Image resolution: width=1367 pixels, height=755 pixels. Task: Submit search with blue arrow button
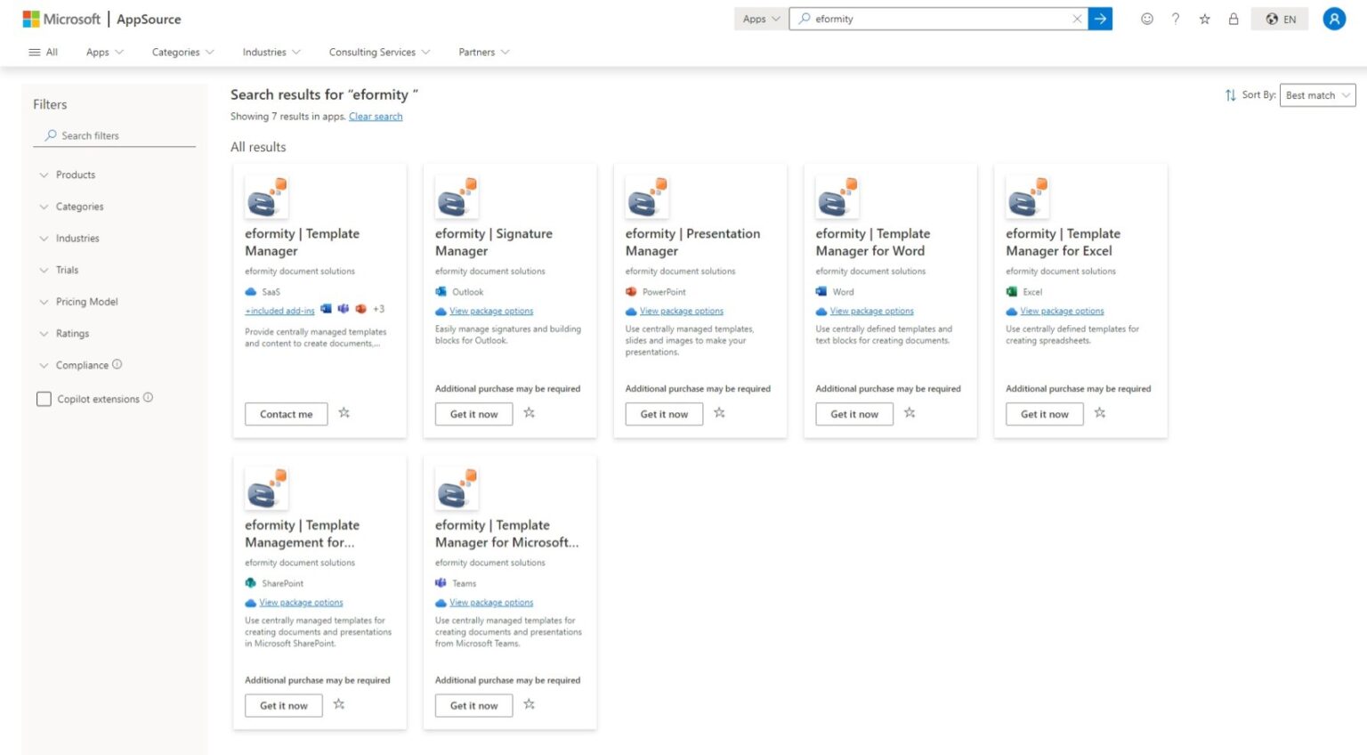1100,19
